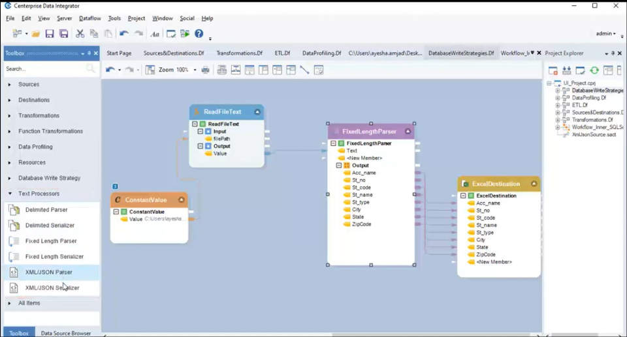Collapse the FixedLengthParser object header arrow
Screen dimensions: 627x337
[408, 132]
